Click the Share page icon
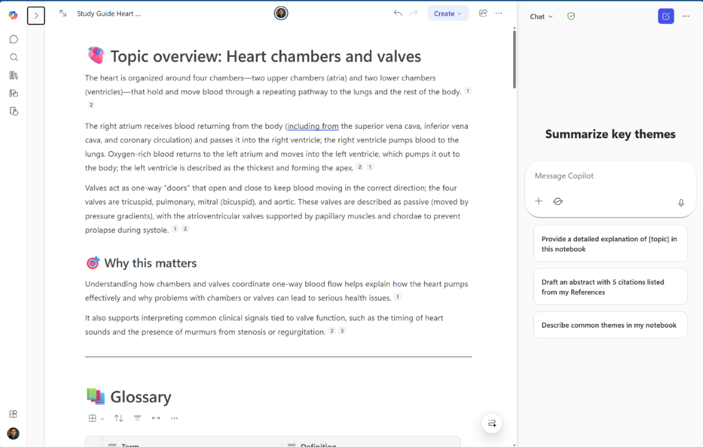Image resolution: width=703 pixels, height=447 pixels. (x=483, y=13)
